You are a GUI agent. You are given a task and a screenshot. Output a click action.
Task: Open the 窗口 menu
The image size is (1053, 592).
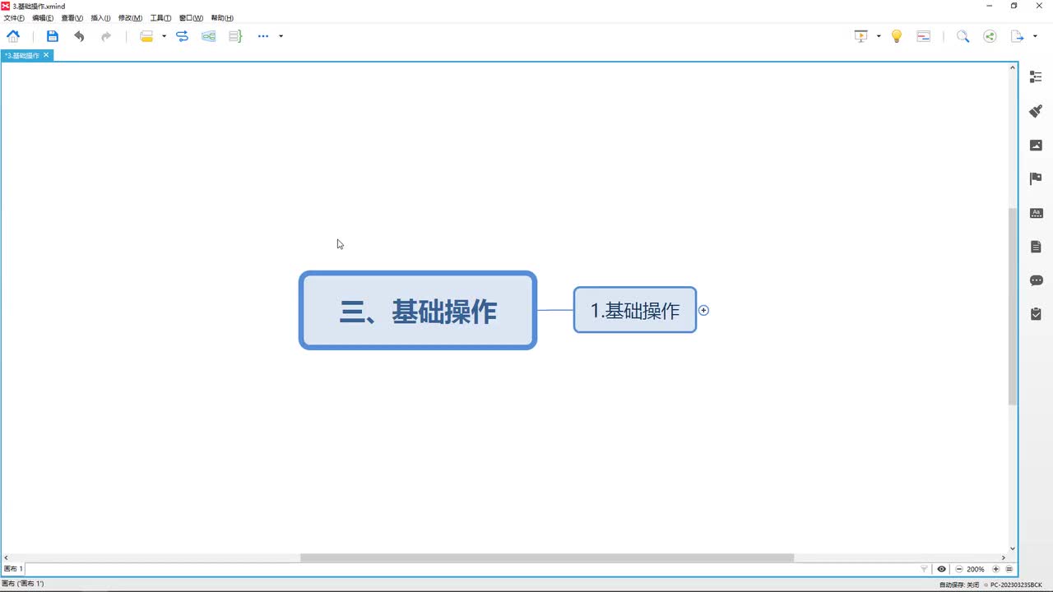pos(191,18)
